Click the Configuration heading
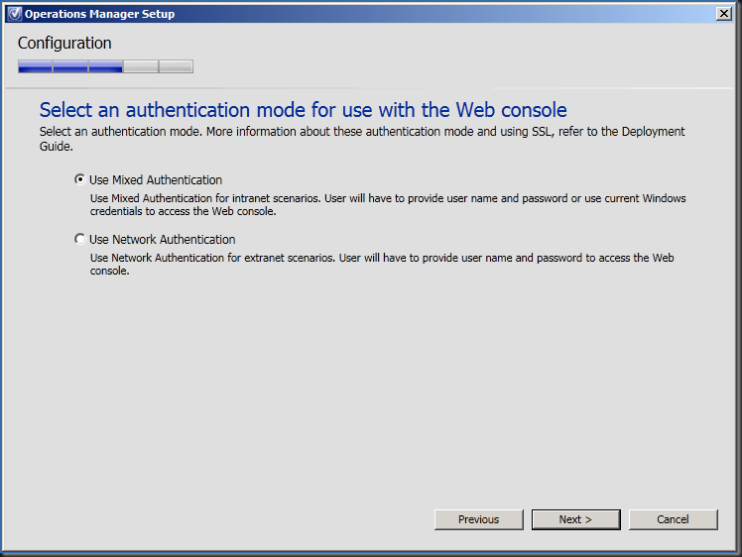Viewport: 742px width, 557px height. coord(64,44)
